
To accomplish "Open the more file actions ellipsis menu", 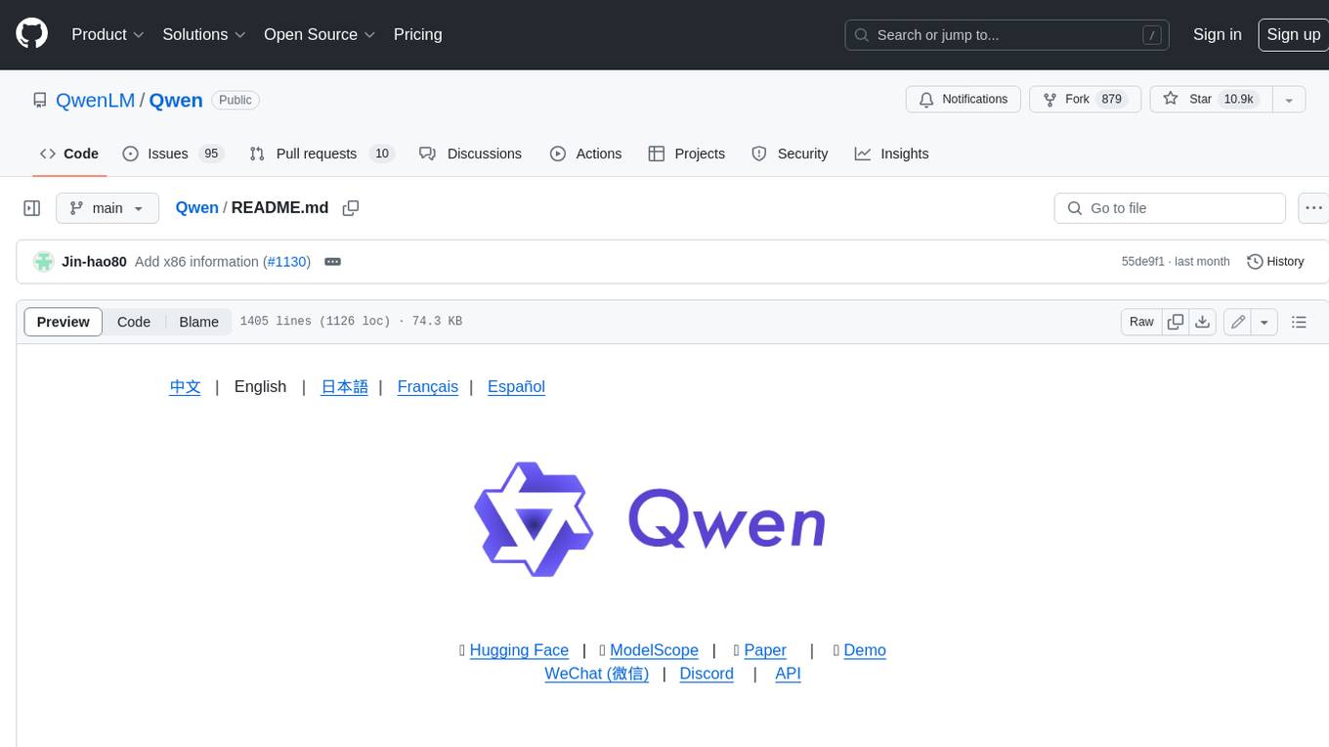I will click(x=1313, y=208).
